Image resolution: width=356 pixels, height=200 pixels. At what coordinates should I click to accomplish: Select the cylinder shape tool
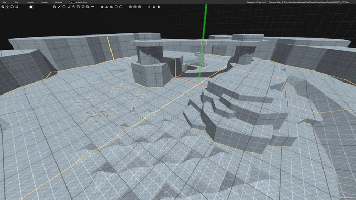(64, 7)
